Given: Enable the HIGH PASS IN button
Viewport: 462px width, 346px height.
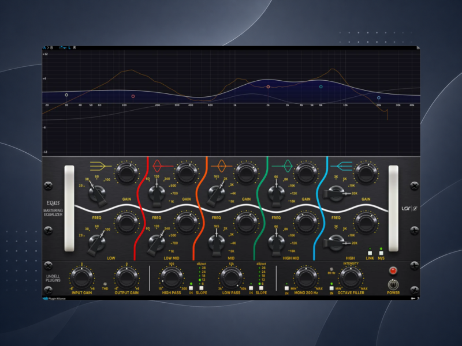Looking at the screenshot, I should coord(191,288).
